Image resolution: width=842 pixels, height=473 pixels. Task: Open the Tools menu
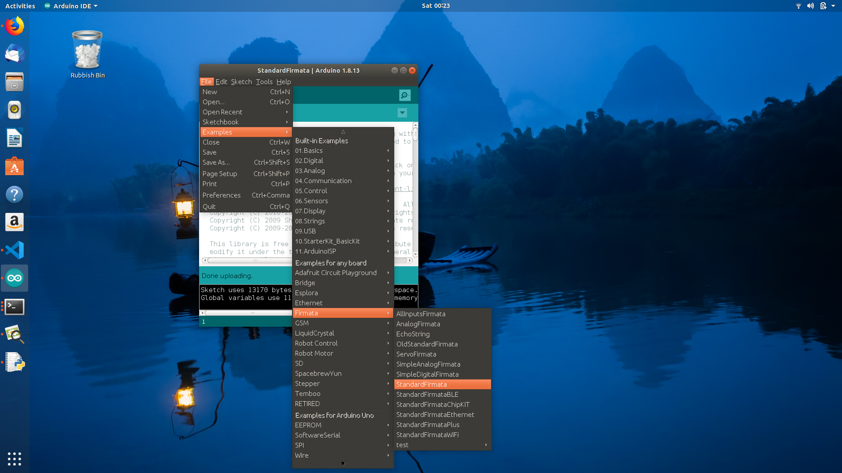click(264, 81)
